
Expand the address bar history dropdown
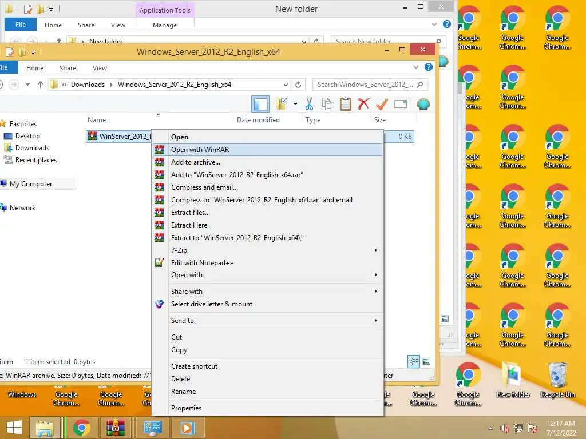pos(286,85)
